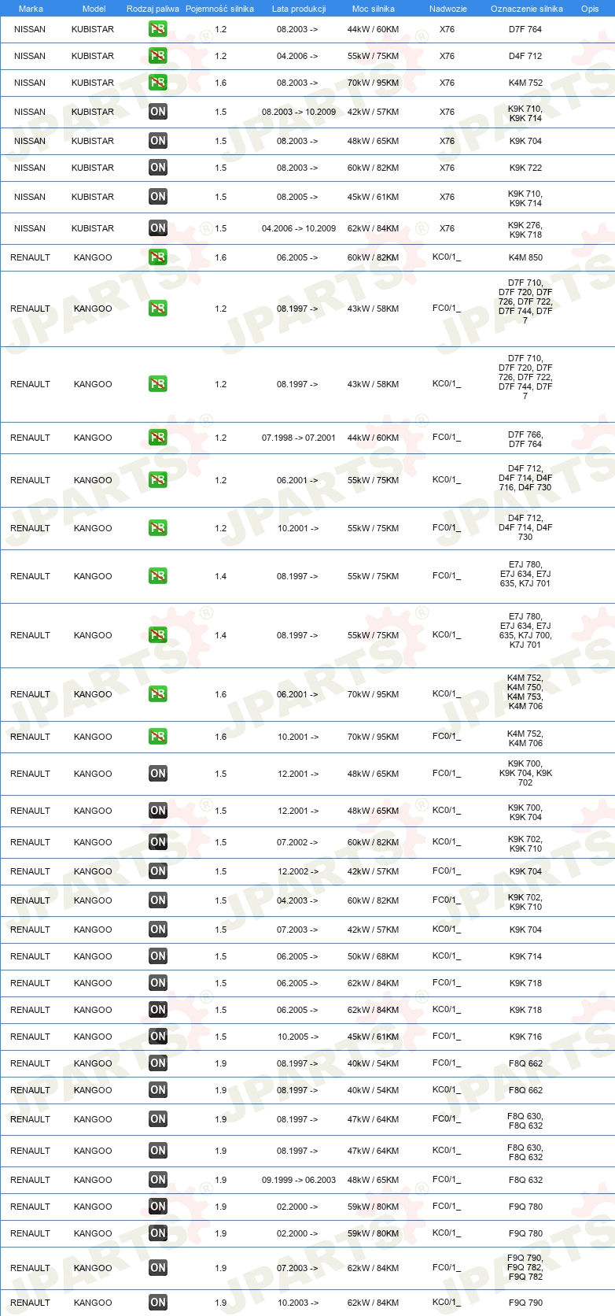Click production date 10.2005 ->

click(x=298, y=1037)
